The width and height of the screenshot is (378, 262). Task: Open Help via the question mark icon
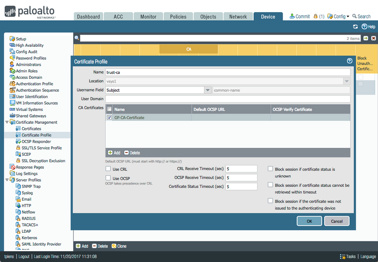(x=364, y=27)
